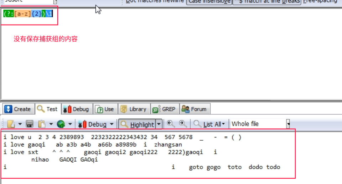The height and width of the screenshot is (184, 342).
Task: Click the word todo
Action: point(273,167)
